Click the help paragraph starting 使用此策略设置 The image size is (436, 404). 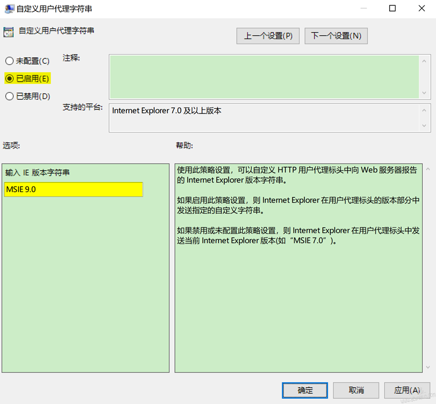[x=297, y=175]
